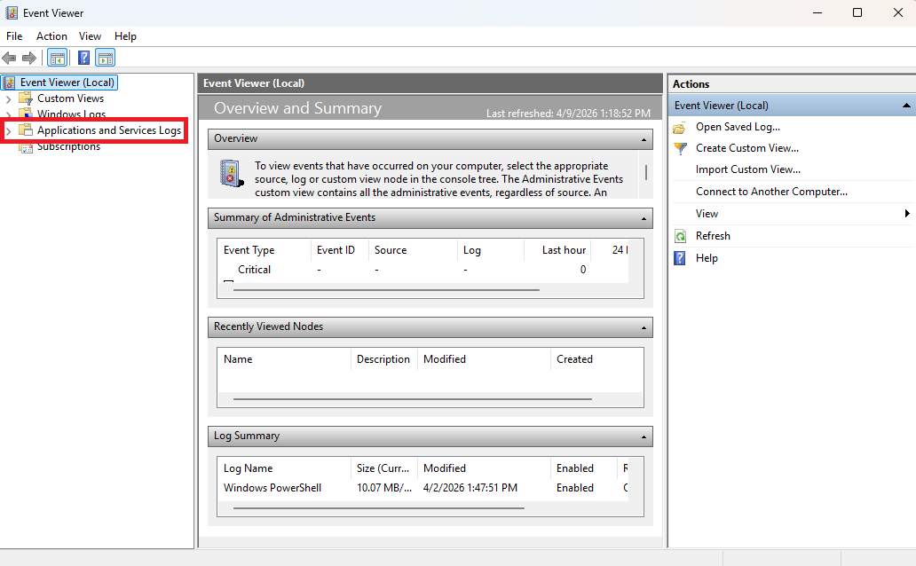Click Import Custom View... action
Viewport: 916px width, 566px height.
pos(747,169)
